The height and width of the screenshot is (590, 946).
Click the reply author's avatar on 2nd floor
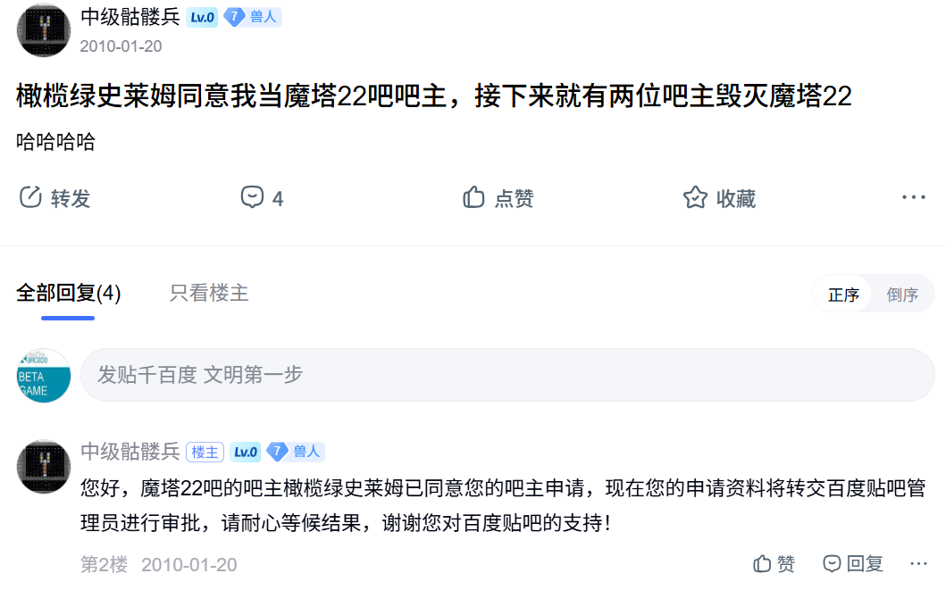[x=44, y=466]
